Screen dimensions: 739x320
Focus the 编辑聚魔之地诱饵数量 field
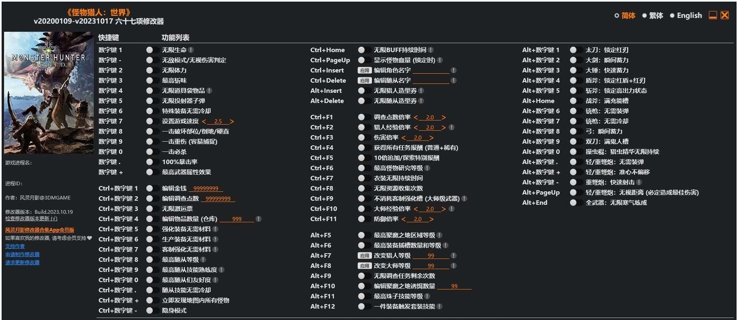[x=454, y=286]
